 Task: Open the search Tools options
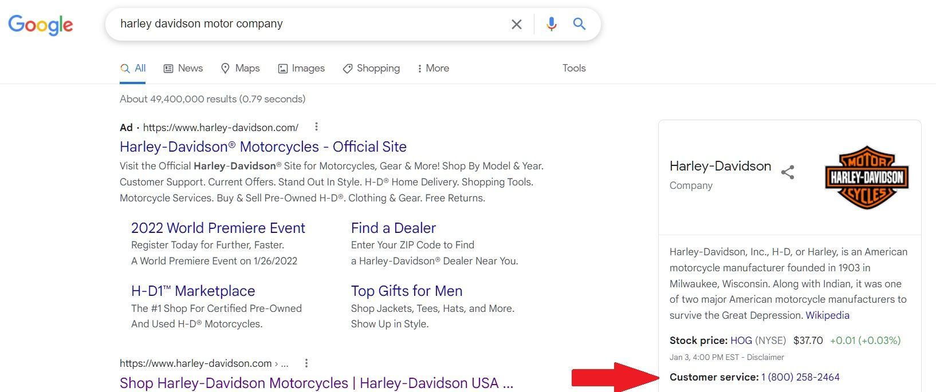[573, 68]
